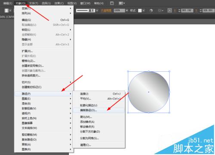Open the 视图(V) menu

(x=72, y=3)
